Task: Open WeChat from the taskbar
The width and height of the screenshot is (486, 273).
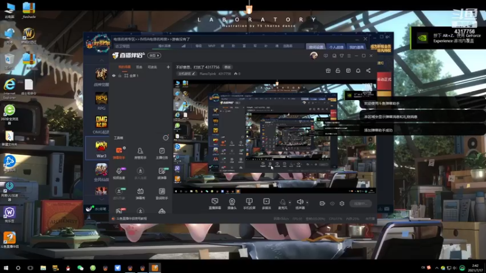Action: coord(80,268)
